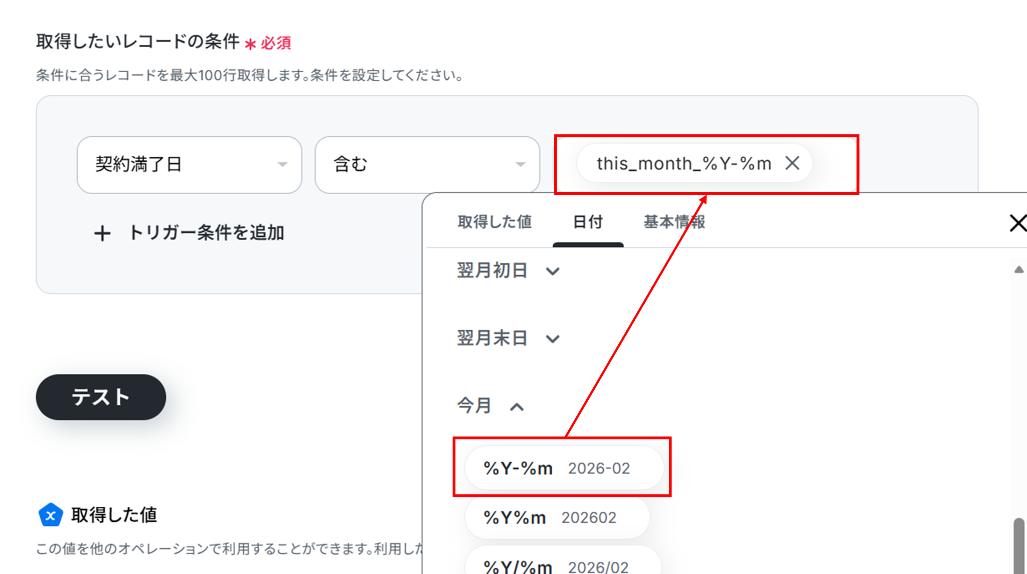Image resolution: width=1027 pixels, height=574 pixels.
Task: Click the blue 取得した値 pentagon icon
Action: click(51, 515)
